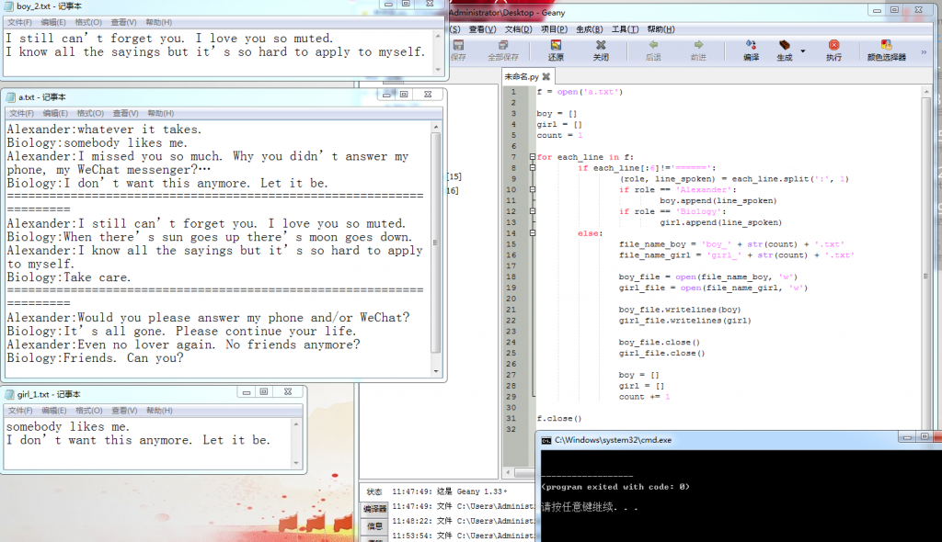This screenshot has width=942, height=542.
Task: Click the cmd.exe window title bar icon
Action: (x=546, y=440)
